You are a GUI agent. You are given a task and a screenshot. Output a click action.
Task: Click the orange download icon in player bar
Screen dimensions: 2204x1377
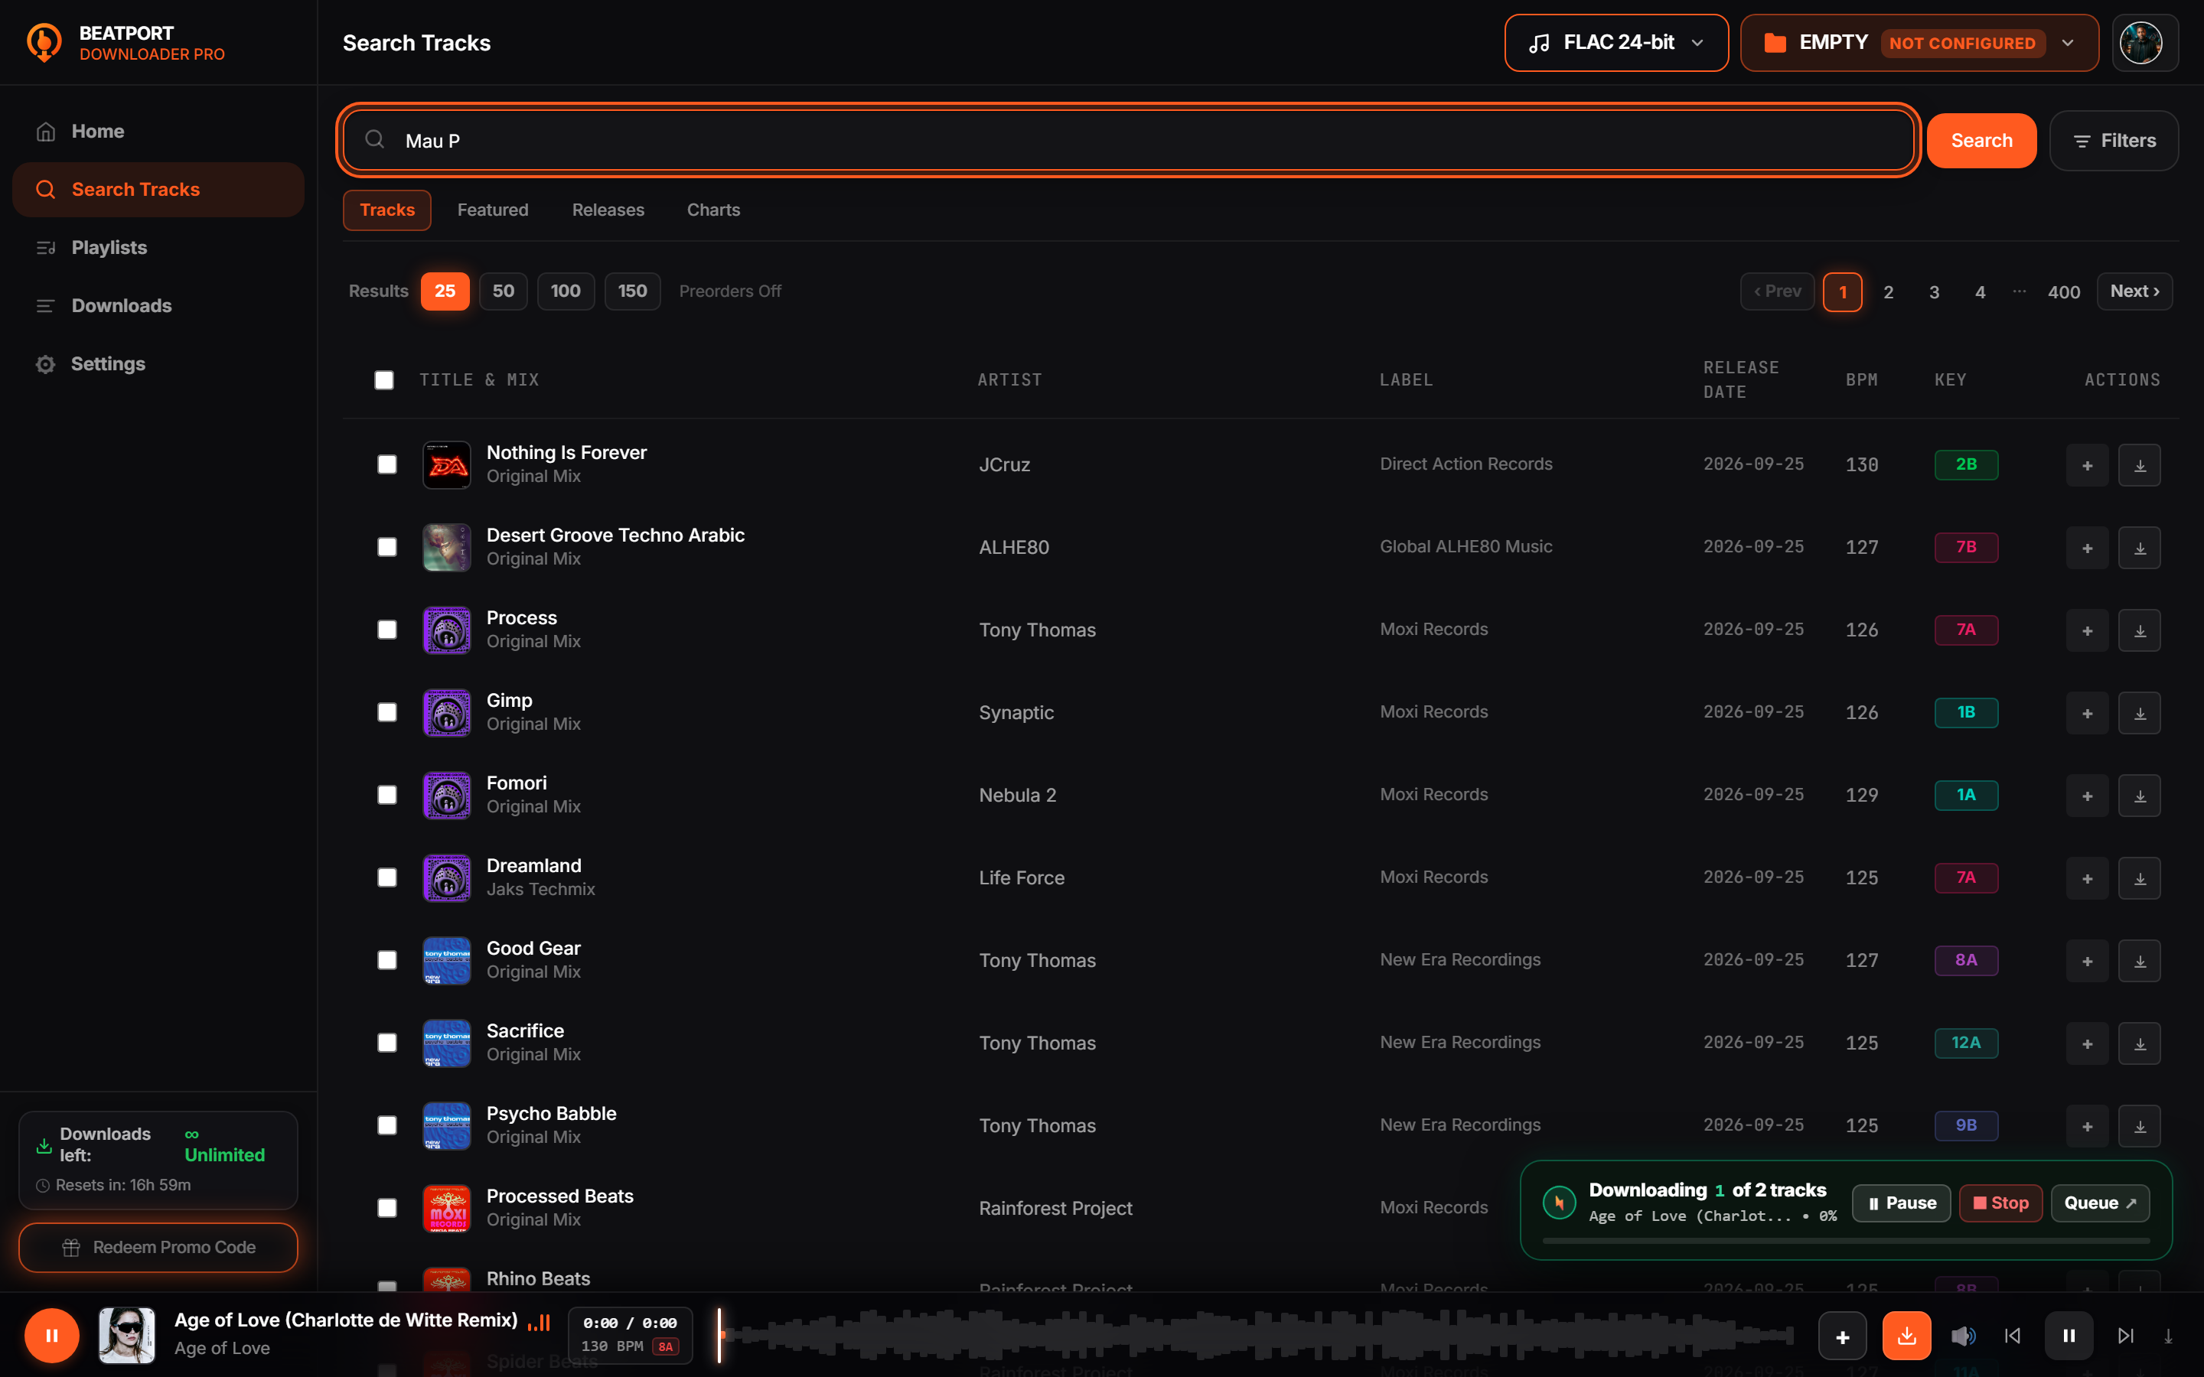(x=1906, y=1336)
